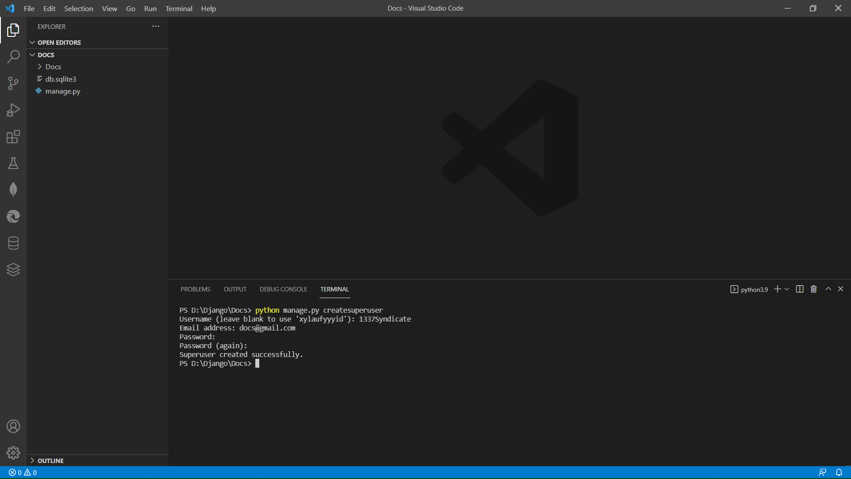The height and width of the screenshot is (479, 851).
Task: Open Explorer more actions ellipsis
Action: click(156, 27)
